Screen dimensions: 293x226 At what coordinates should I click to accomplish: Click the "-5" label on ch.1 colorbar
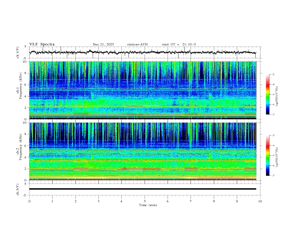pyautogui.click(x=273, y=95)
